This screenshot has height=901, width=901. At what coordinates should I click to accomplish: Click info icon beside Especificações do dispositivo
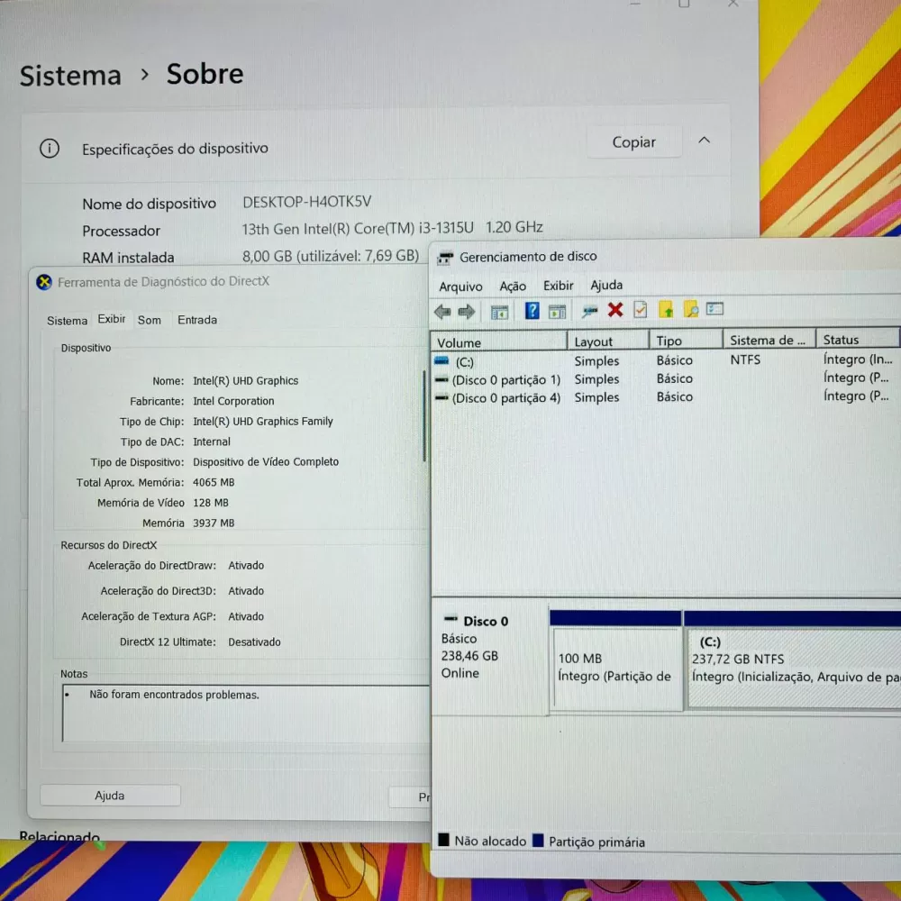click(50, 149)
